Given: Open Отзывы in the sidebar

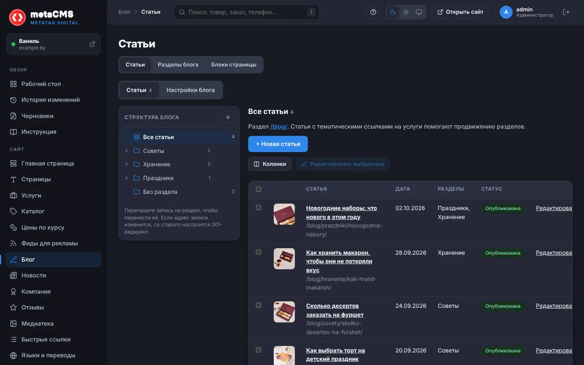Looking at the screenshot, I should (54, 307).
